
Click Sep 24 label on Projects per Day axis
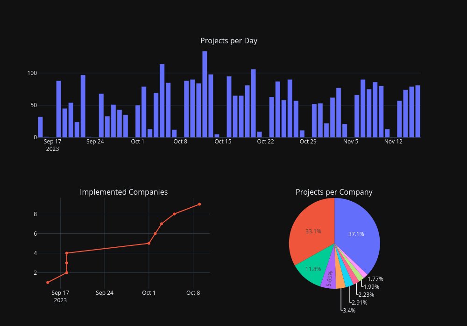95,142
